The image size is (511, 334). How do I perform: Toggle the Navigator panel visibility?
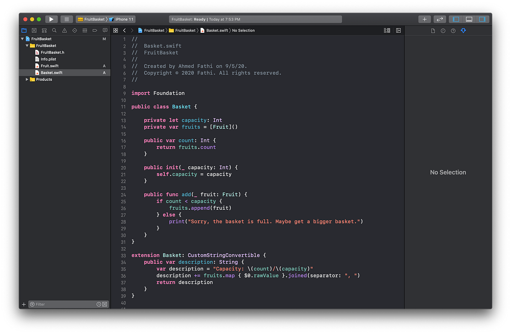456,19
